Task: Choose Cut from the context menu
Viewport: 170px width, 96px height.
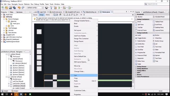Action: pyautogui.click(x=84, y=75)
